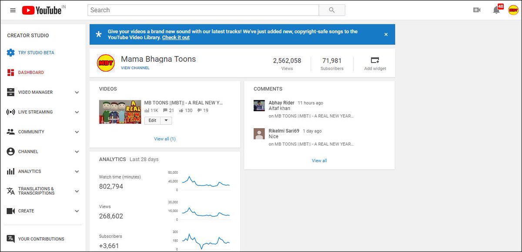Viewport: 522px width, 252px height.
Task: Click the Abhay Rider commenter name
Action: pyautogui.click(x=281, y=103)
